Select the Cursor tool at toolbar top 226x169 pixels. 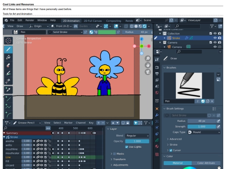8,40
